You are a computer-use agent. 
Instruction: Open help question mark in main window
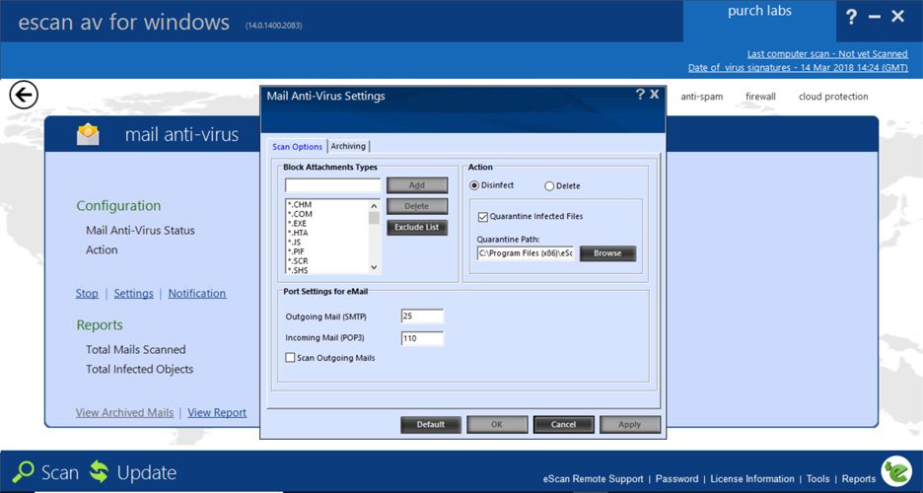851,17
